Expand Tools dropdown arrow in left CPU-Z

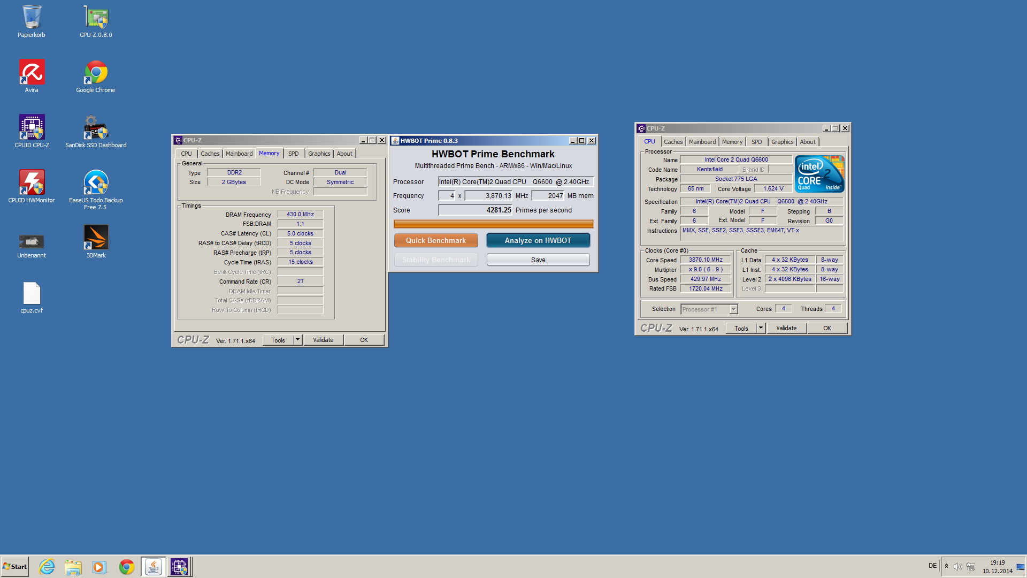pos(298,340)
